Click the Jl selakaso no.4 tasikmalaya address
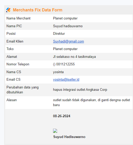The width and height of the screenshot is (133, 145). [75, 57]
